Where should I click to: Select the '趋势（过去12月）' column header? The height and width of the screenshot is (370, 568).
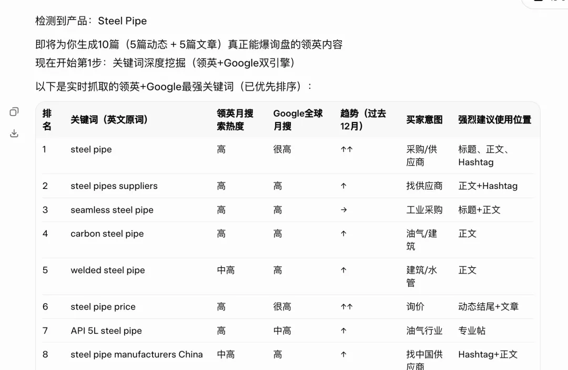click(x=363, y=119)
